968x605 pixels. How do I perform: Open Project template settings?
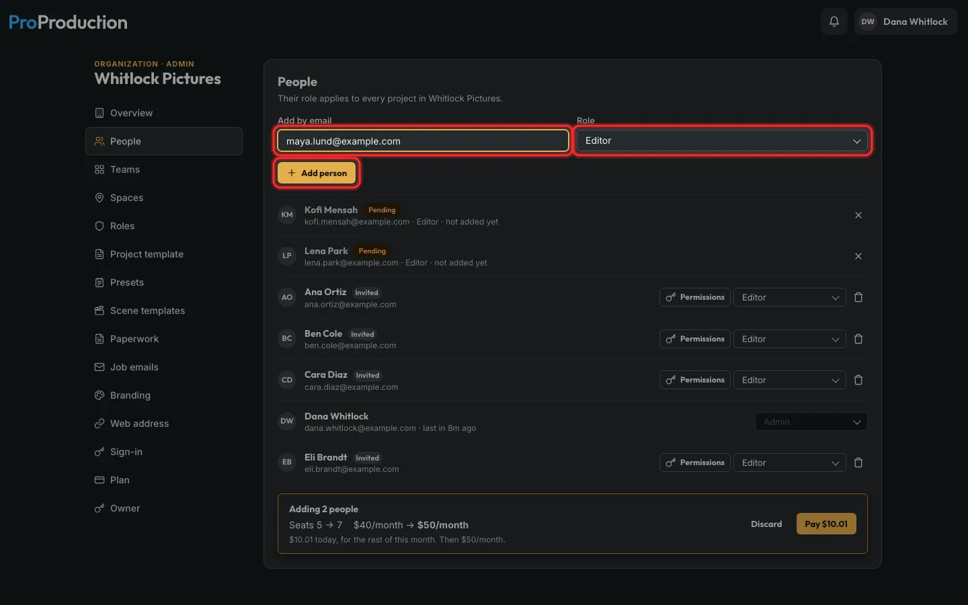[x=164, y=254]
